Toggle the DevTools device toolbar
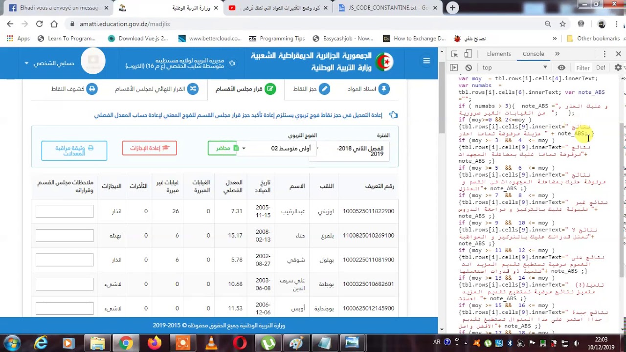 tap(468, 54)
